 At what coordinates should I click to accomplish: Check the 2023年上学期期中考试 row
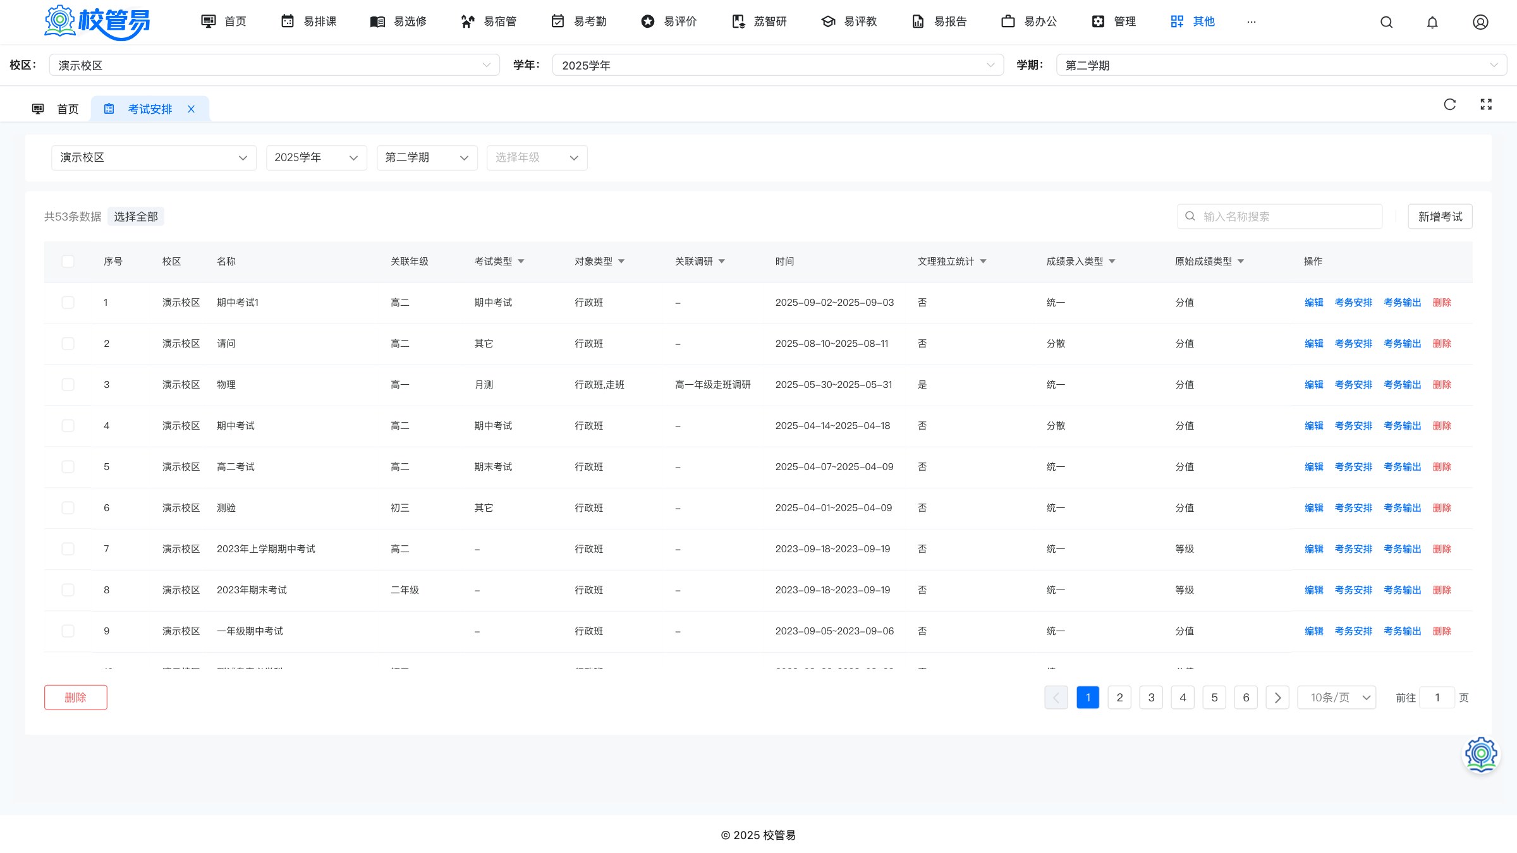point(68,549)
